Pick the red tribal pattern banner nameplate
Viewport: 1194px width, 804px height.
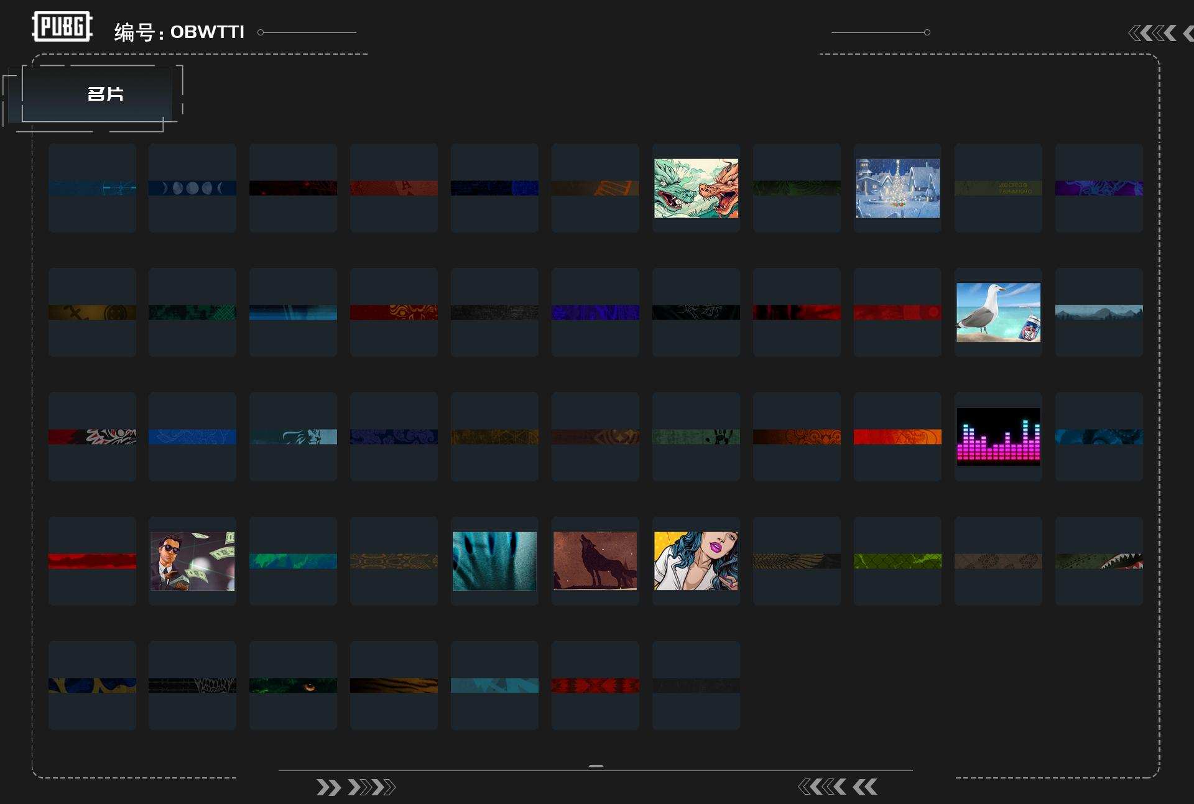pos(595,685)
